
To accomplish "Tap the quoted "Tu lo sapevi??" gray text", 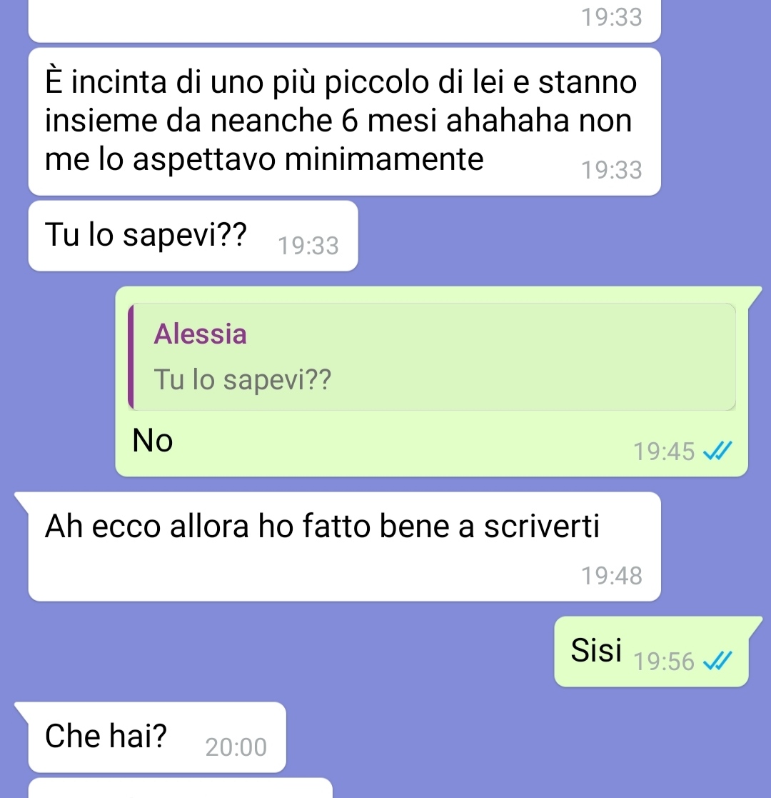I will 243,379.
